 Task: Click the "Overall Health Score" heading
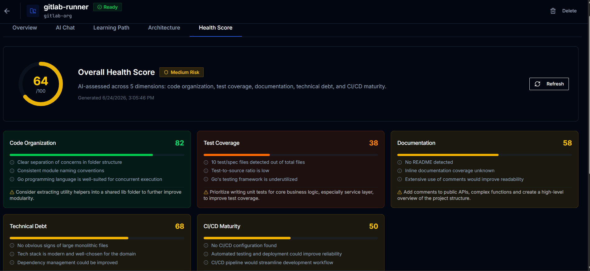tap(116, 72)
